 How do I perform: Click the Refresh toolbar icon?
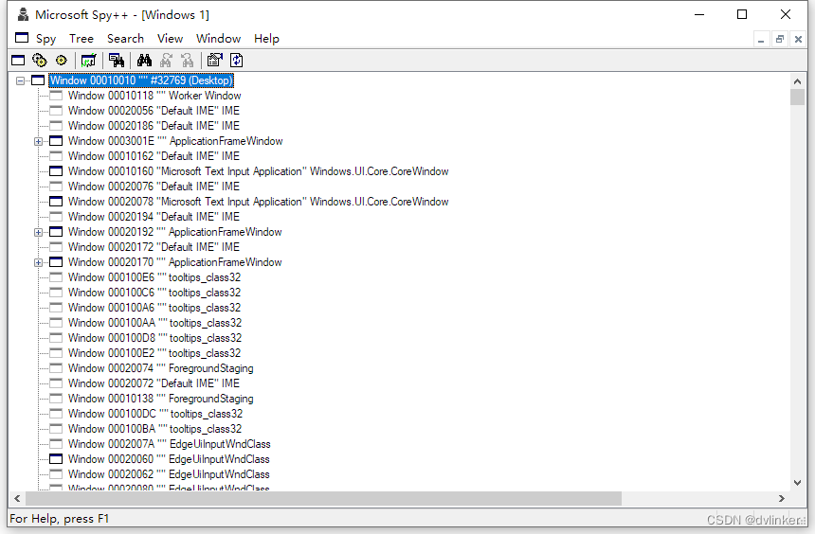[x=237, y=61]
